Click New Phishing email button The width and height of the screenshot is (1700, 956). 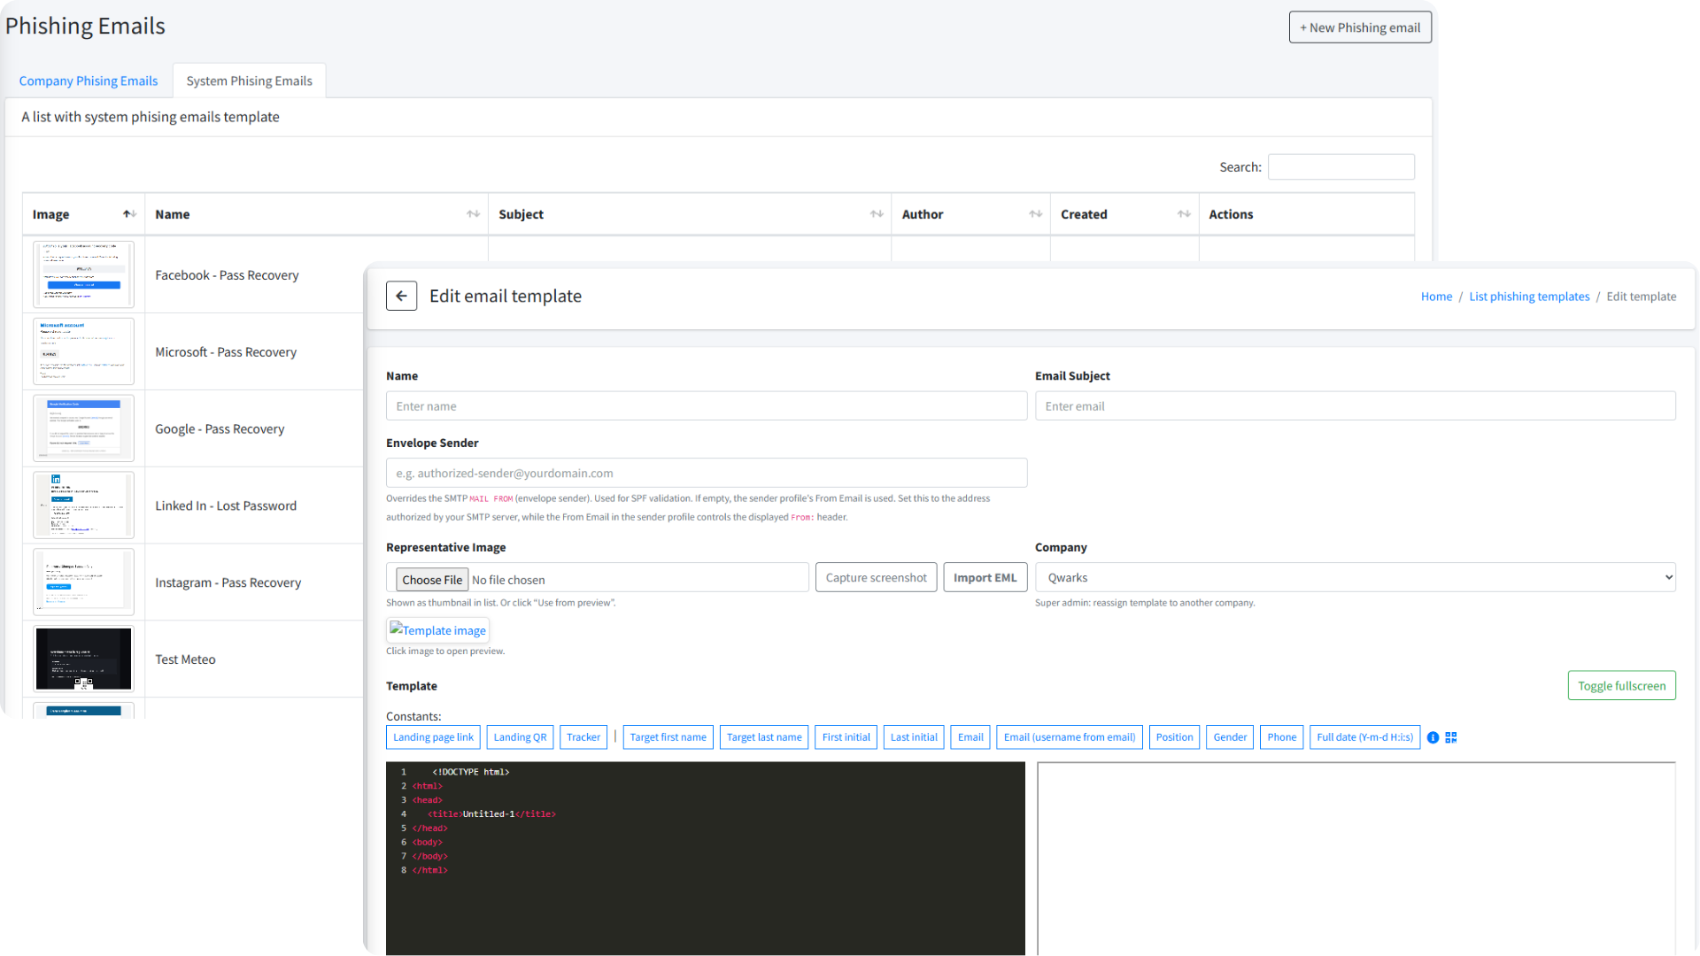pos(1359,27)
